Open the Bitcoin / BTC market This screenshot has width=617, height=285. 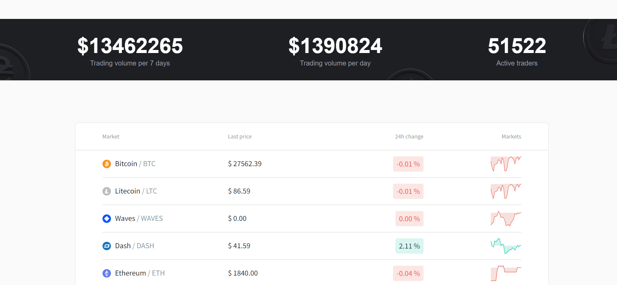pyautogui.click(x=135, y=164)
